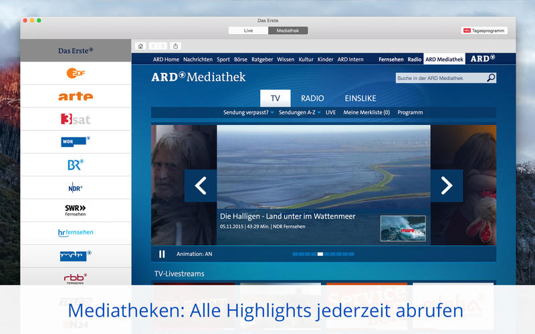Screen dimensions: 535x334
Task: Open Nachrichten in navigation bar
Action: click(x=198, y=59)
